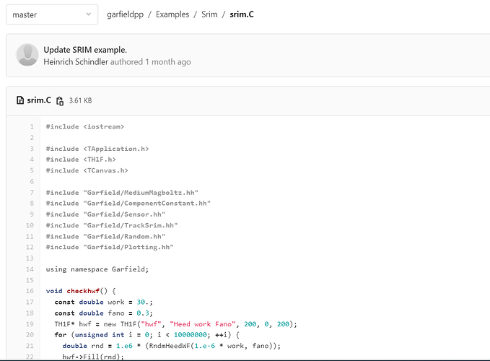This screenshot has height=361, width=490.
Task: Select line number 1 in the gutter
Action: [31, 127]
